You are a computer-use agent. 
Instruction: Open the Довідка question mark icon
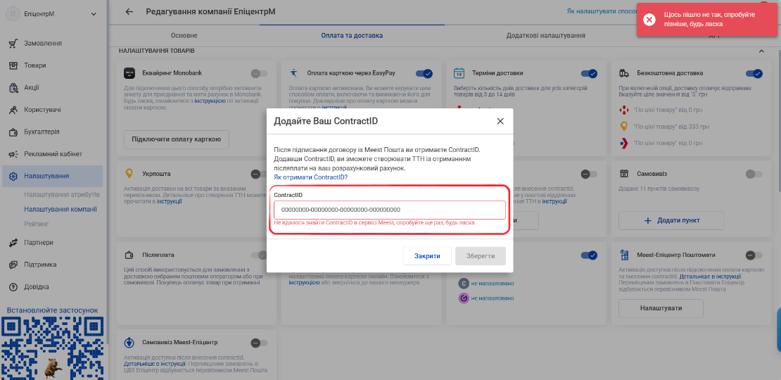click(x=13, y=287)
